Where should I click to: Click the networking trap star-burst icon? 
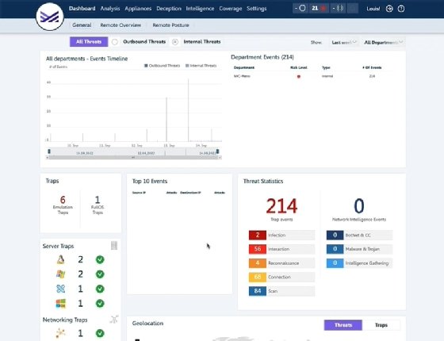tap(60, 333)
